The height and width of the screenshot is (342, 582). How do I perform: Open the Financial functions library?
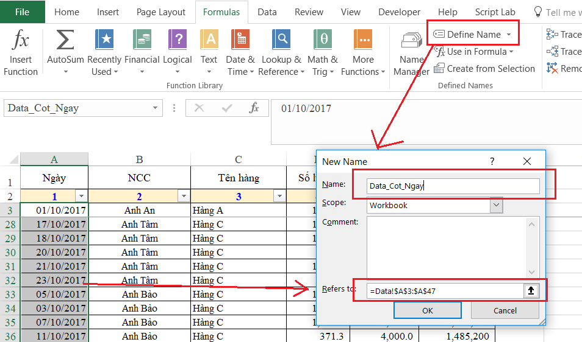(142, 53)
